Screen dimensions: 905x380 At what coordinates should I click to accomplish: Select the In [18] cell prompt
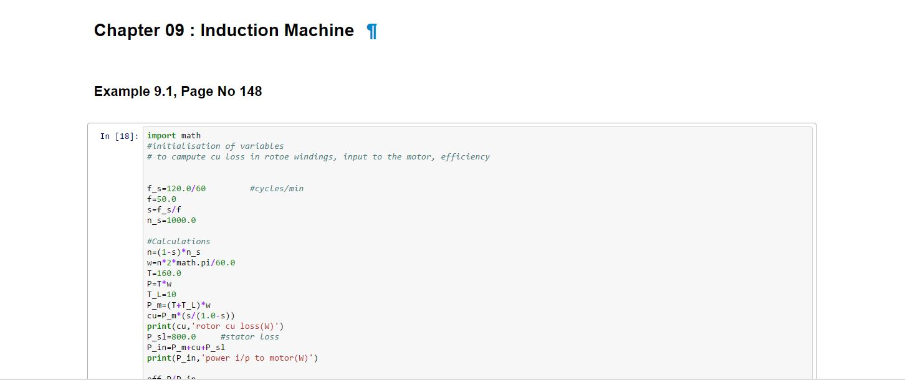coord(118,136)
